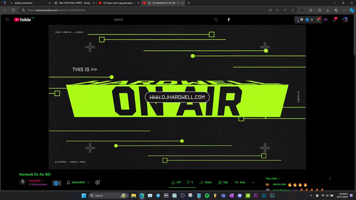Open YouTube account avatar menu

pos(345,20)
